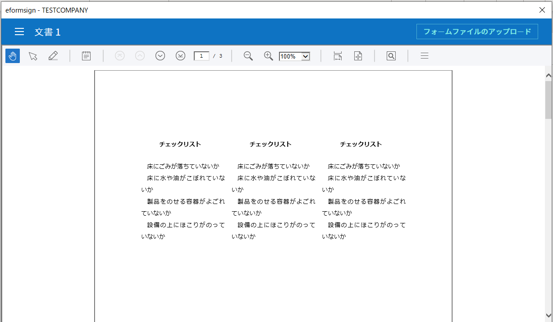Viewport: 553px width, 322px height.
Task: Open the memo notepad icon
Action: click(x=87, y=56)
